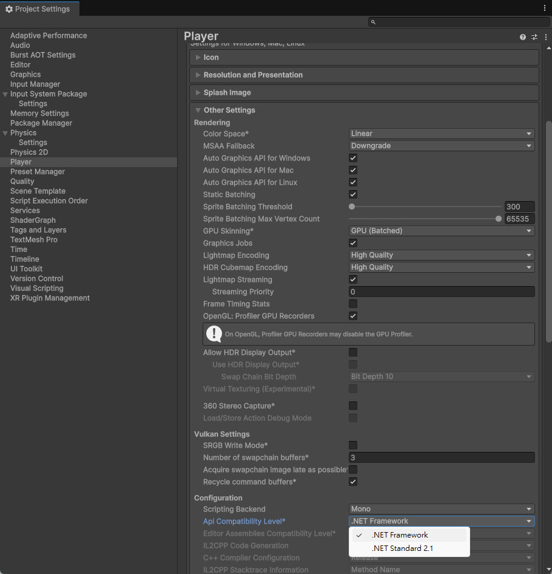Select Script Execution Order
Viewport: 552px width, 574px height.
coord(49,201)
